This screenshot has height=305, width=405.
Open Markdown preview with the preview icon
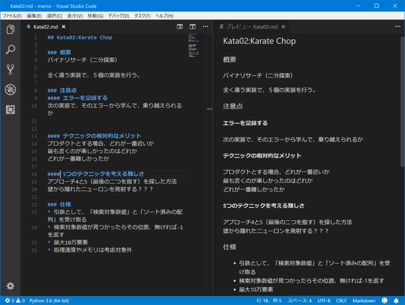point(180,27)
